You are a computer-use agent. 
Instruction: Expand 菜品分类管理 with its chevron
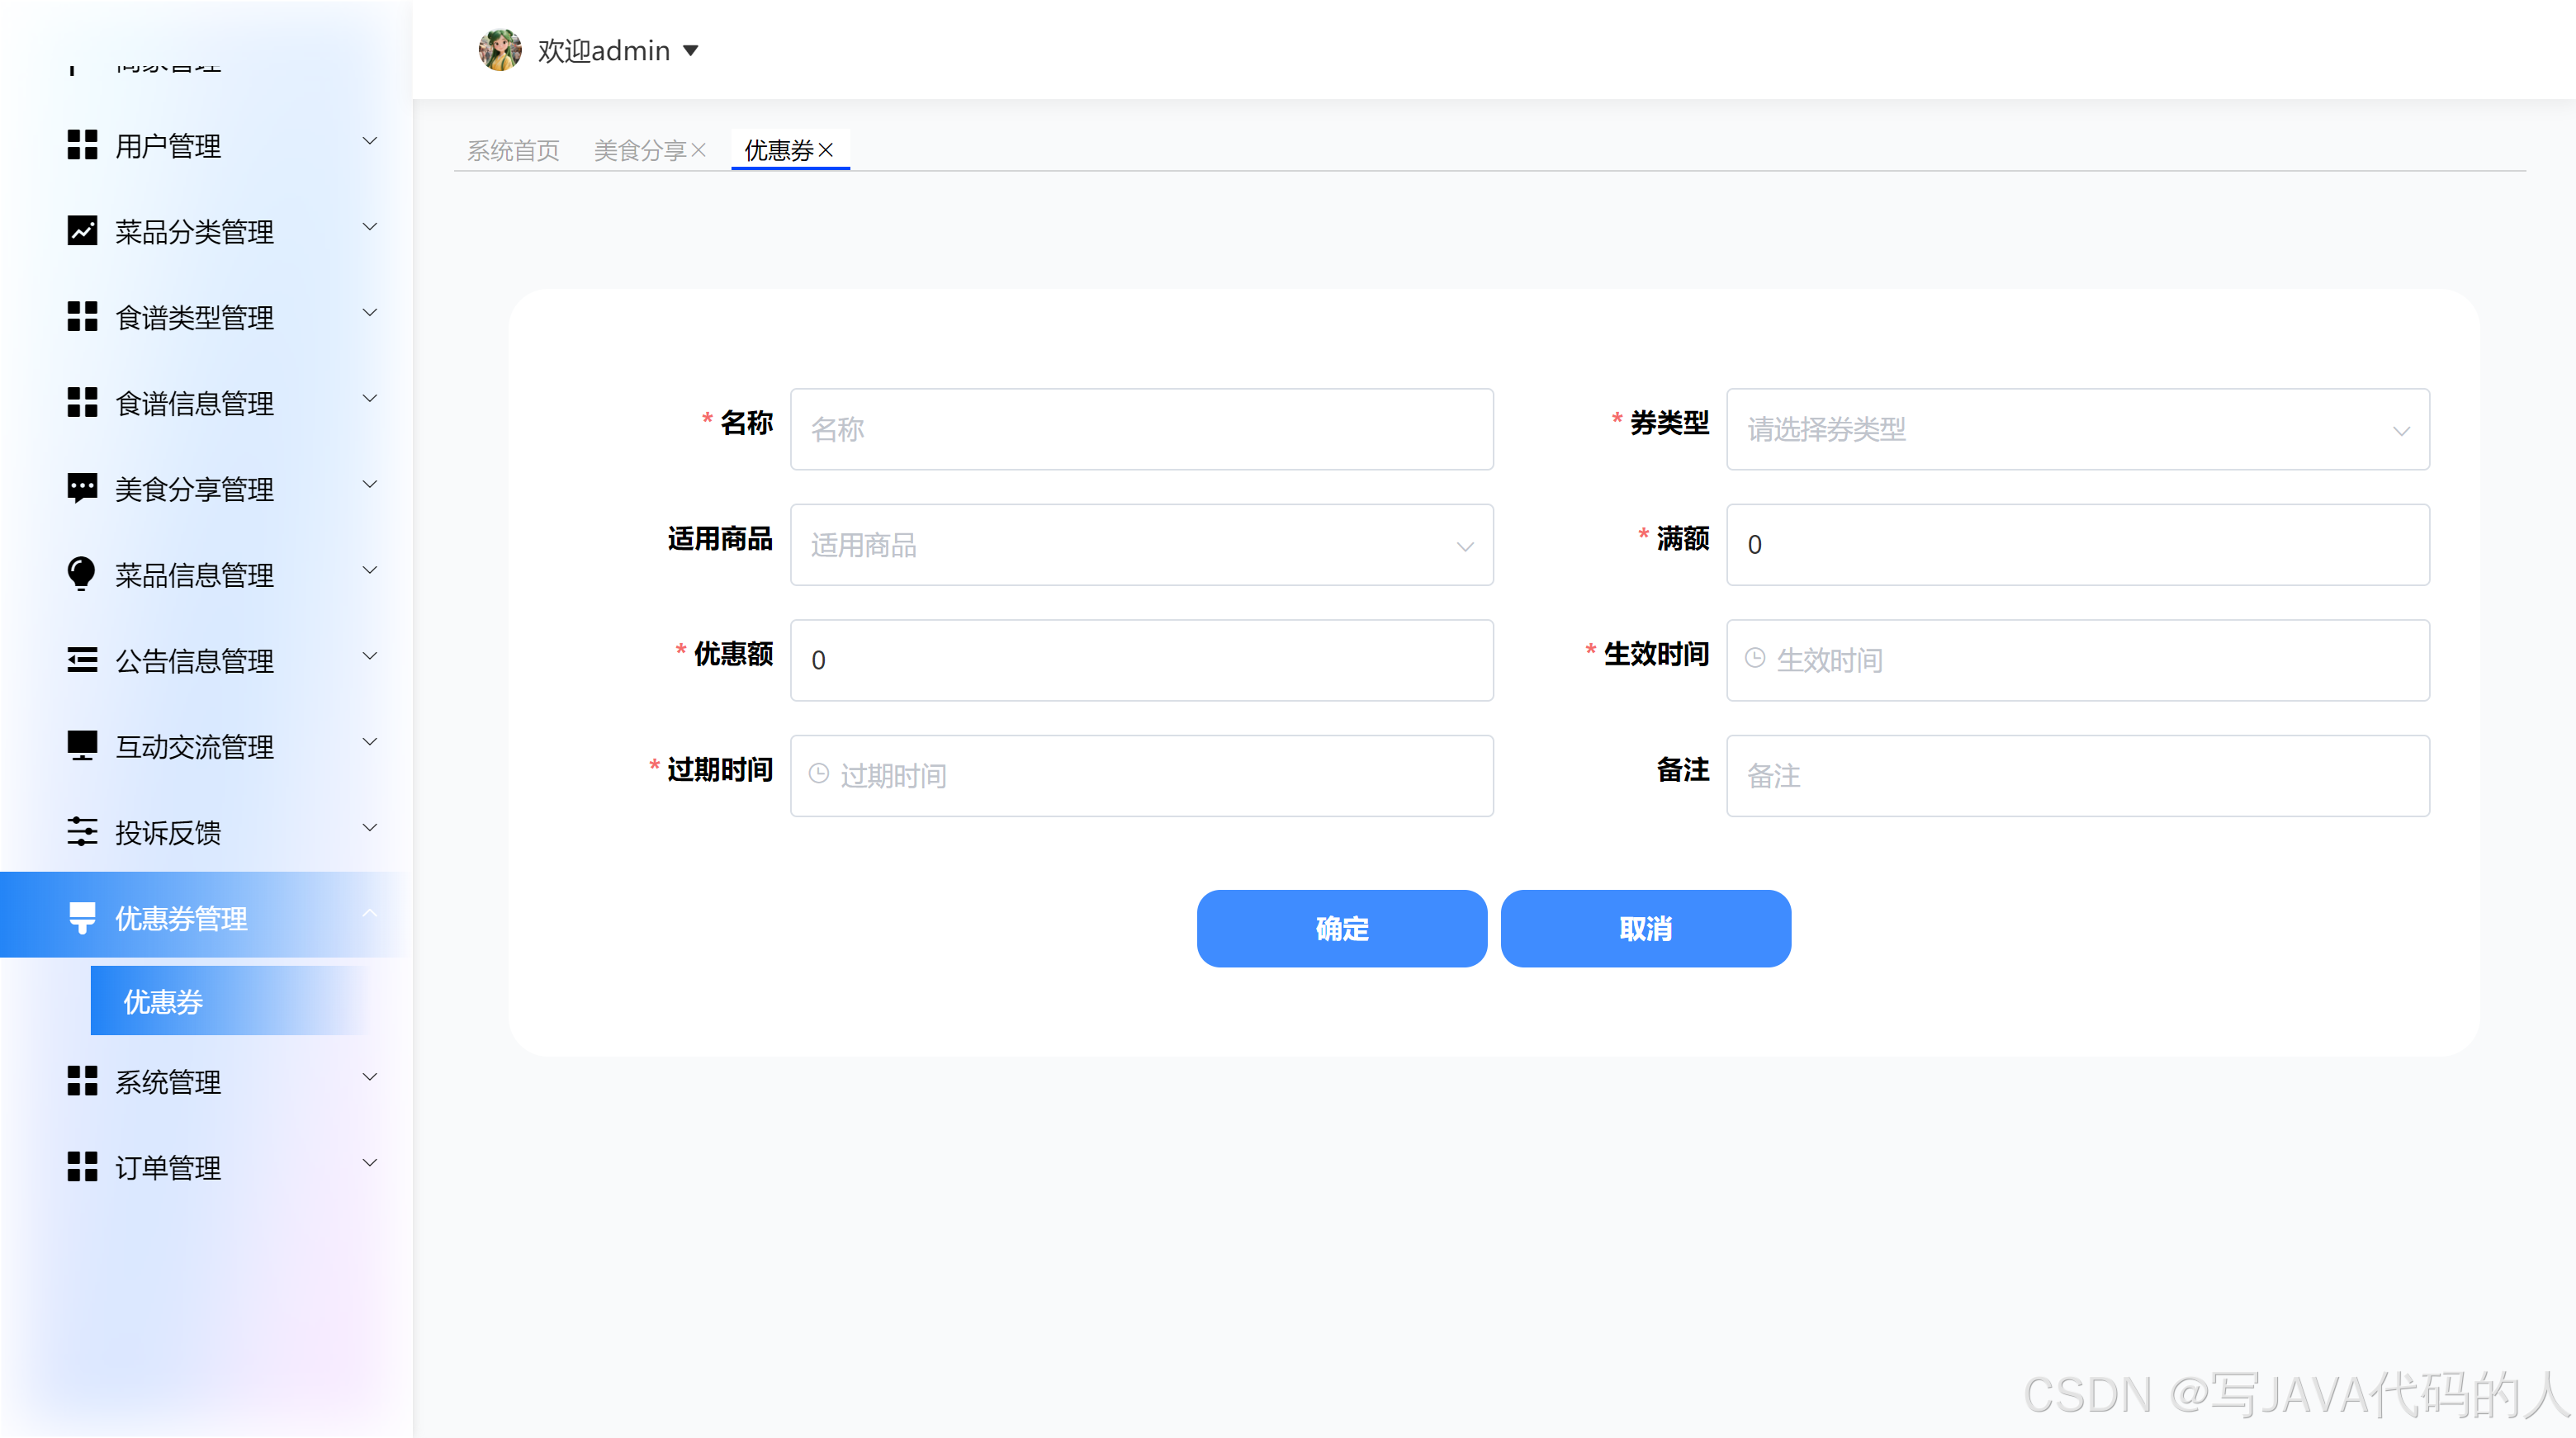pyautogui.click(x=370, y=227)
